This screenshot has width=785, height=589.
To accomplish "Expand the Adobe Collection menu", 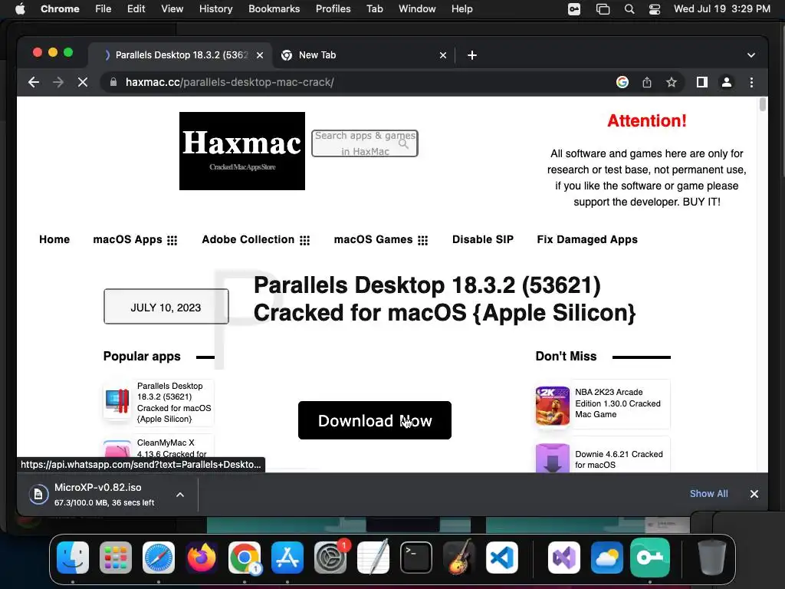I will coord(255,239).
